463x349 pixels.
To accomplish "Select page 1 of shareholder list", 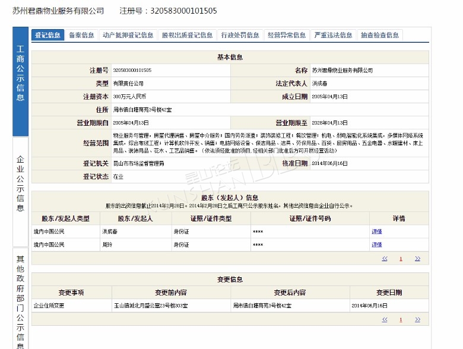I will (x=401, y=259).
